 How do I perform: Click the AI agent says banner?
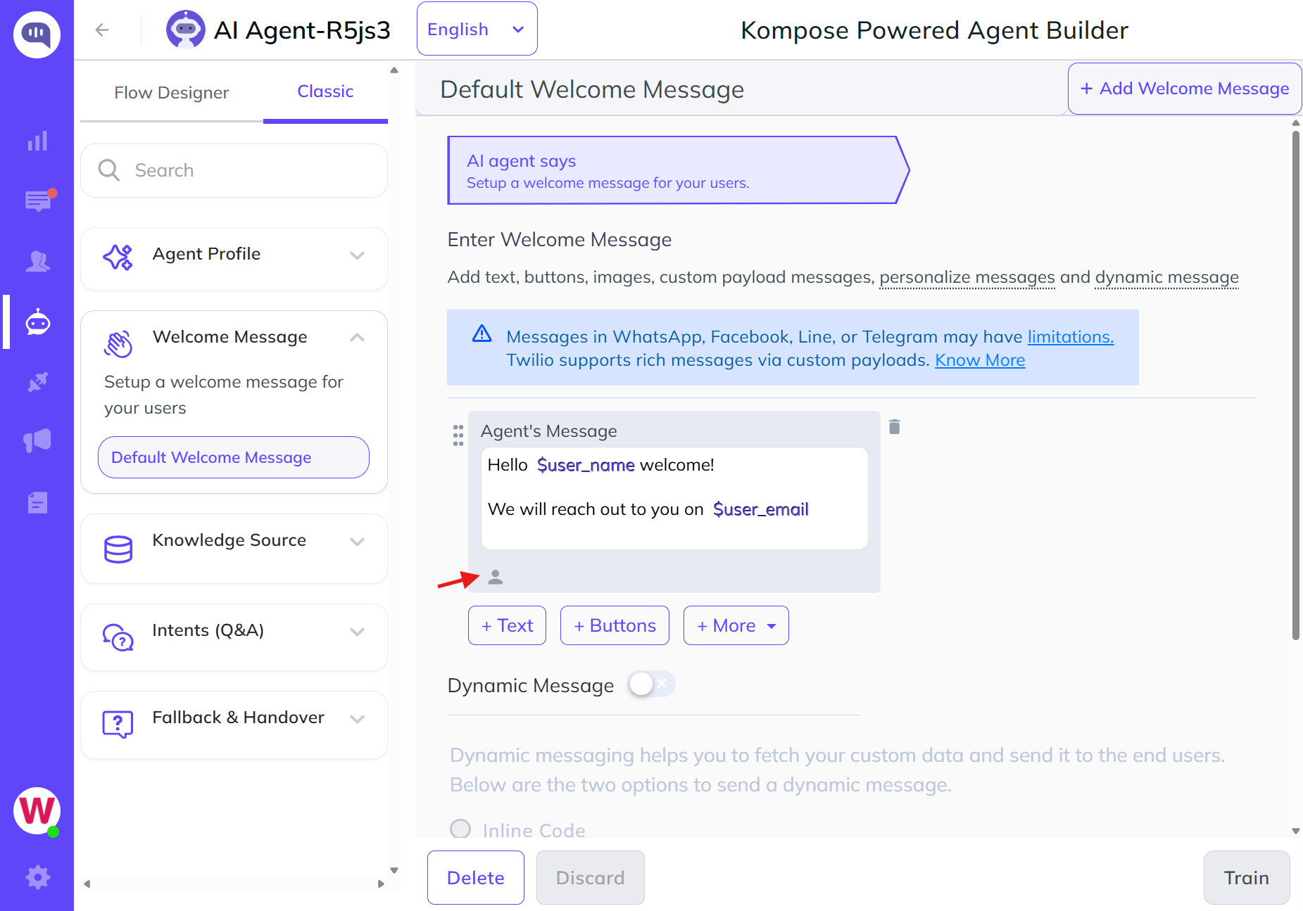(678, 170)
